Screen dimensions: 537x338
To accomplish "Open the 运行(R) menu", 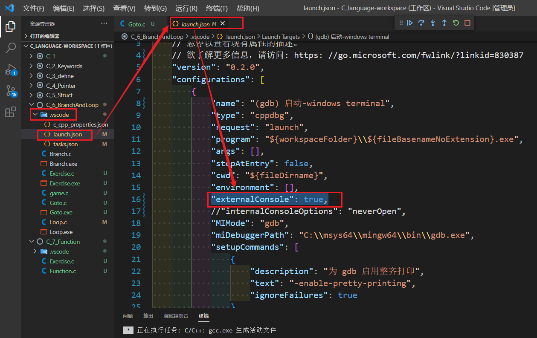I will pyautogui.click(x=186, y=8).
